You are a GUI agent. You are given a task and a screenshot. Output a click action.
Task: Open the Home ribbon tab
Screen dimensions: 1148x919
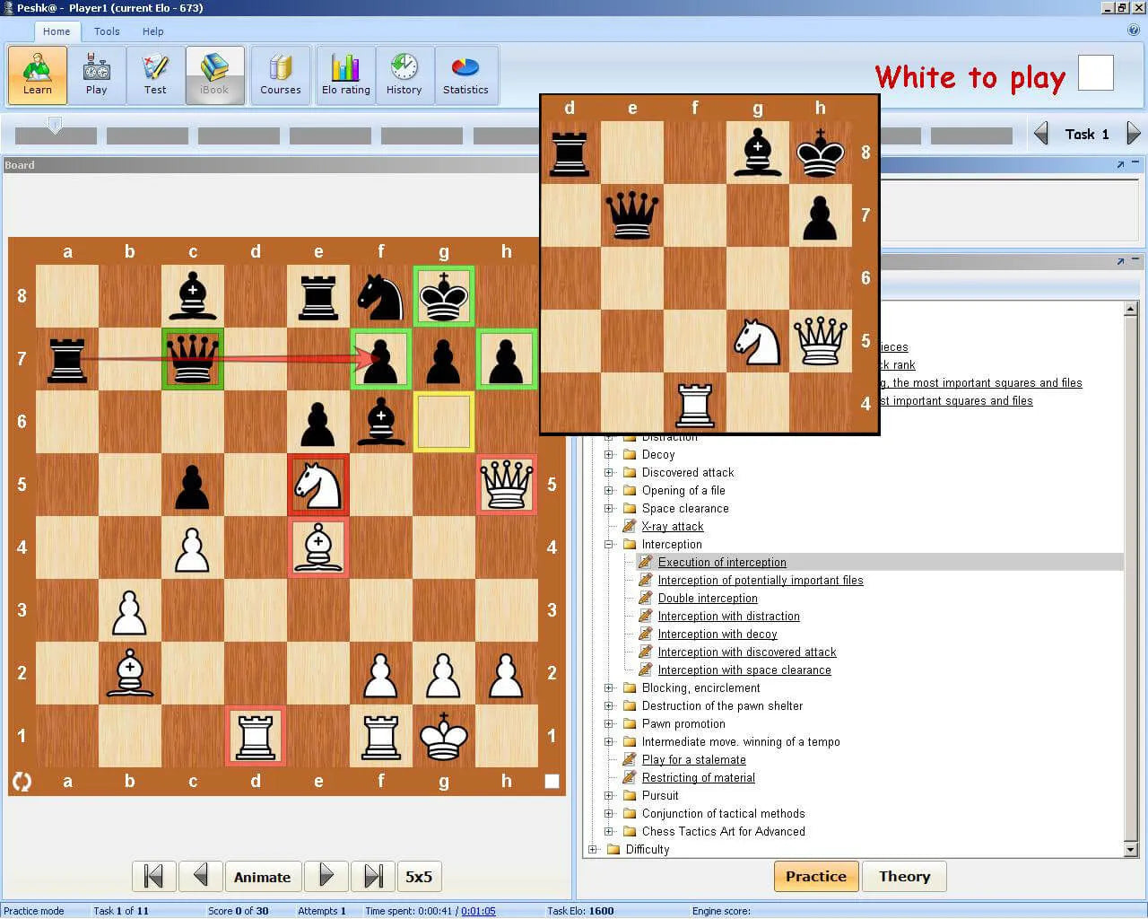[x=57, y=31]
